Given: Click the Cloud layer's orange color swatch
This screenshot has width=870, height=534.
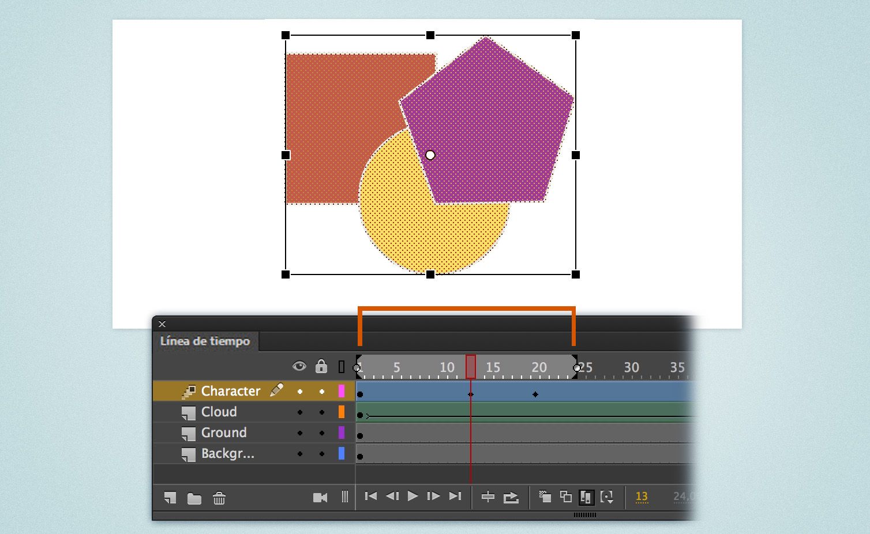Looking at the screenshot, I should pos(340,412).
